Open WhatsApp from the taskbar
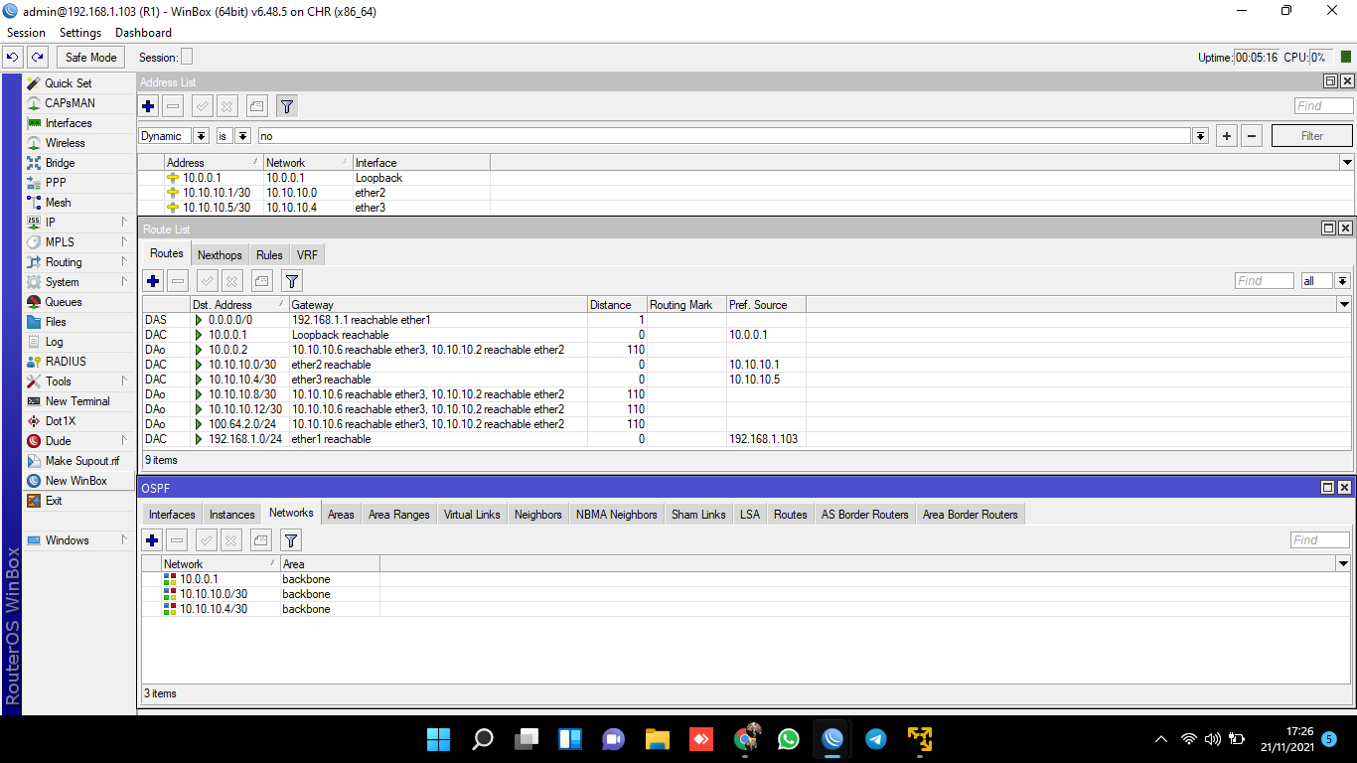1357x763 pixels. click(x=789, y=739)
